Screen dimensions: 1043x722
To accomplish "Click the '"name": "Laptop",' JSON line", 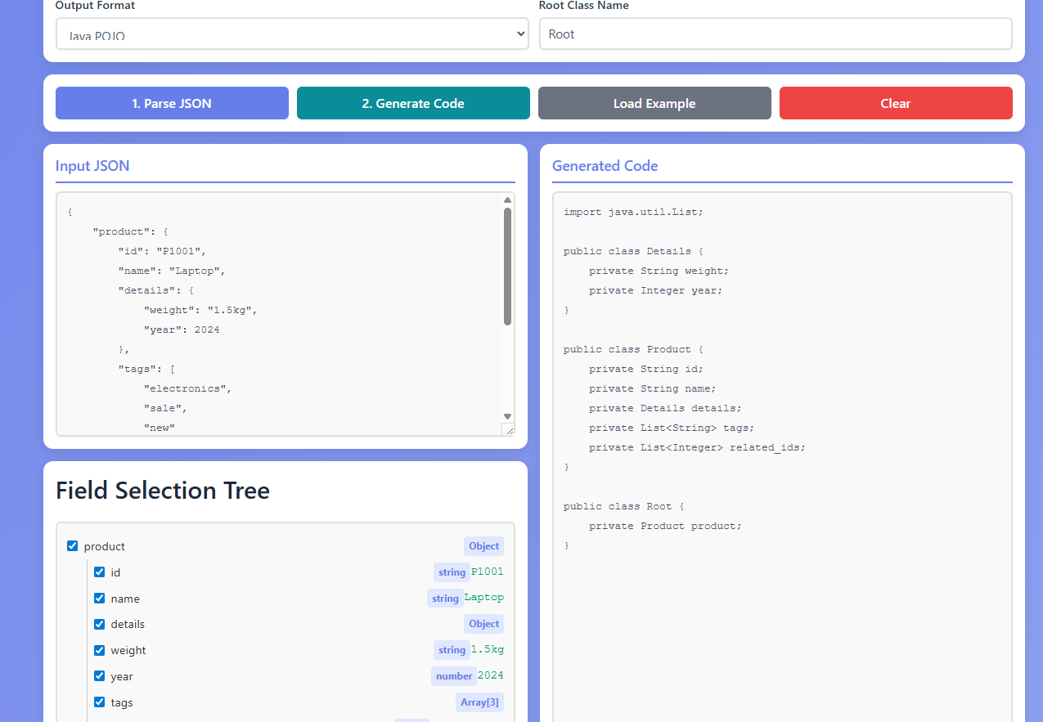I will [x=172, y=271].
